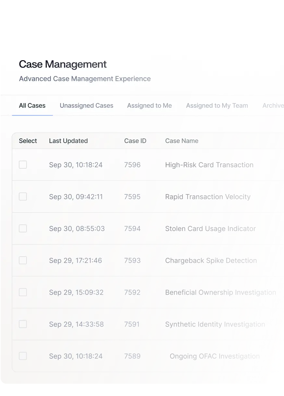Screen dimensions: 284x396
Task: Check the box for case 7592
Action: click(x=23, y=292)
